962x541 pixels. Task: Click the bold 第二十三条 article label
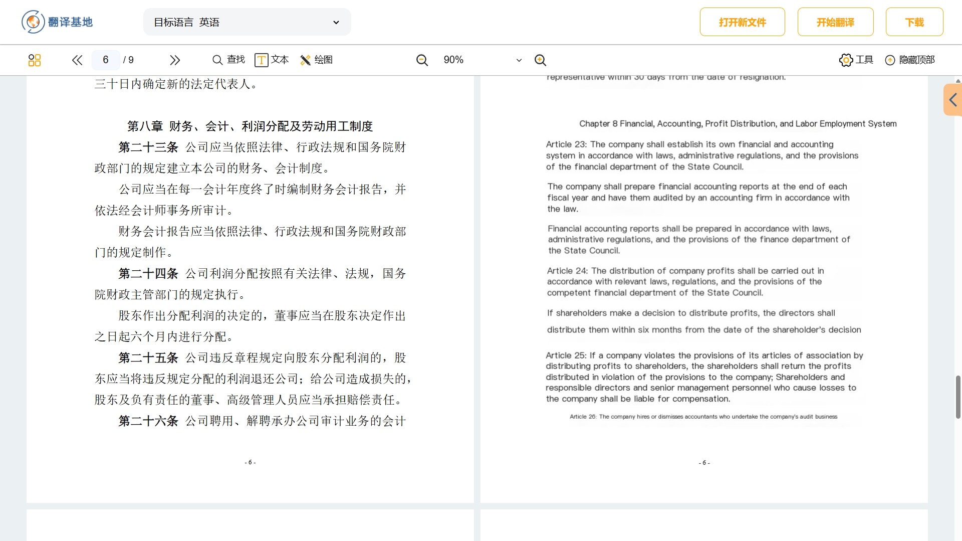click(x=148, y=147)
